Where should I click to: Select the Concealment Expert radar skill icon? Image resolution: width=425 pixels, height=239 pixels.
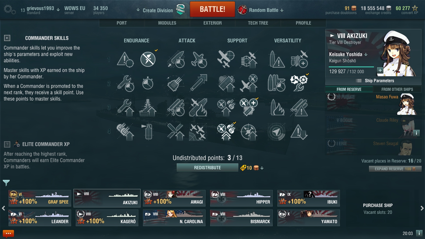tap(275, 132)
